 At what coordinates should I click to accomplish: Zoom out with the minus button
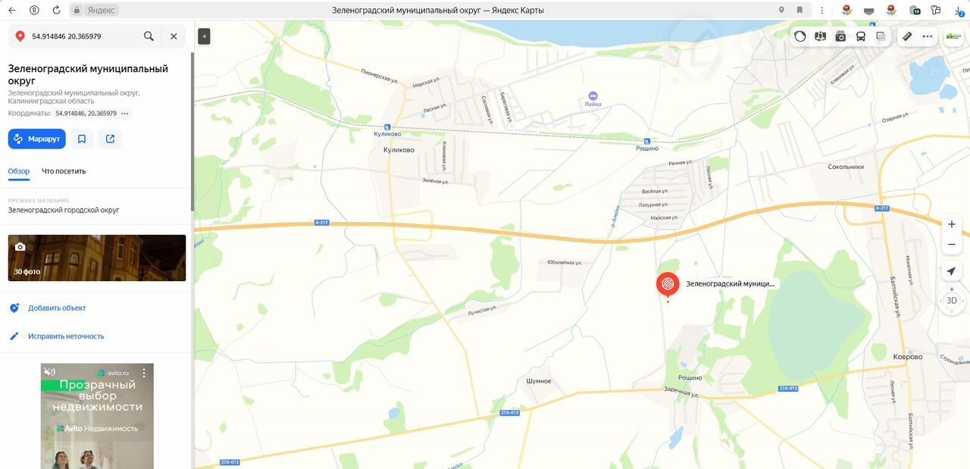[952, 244]
